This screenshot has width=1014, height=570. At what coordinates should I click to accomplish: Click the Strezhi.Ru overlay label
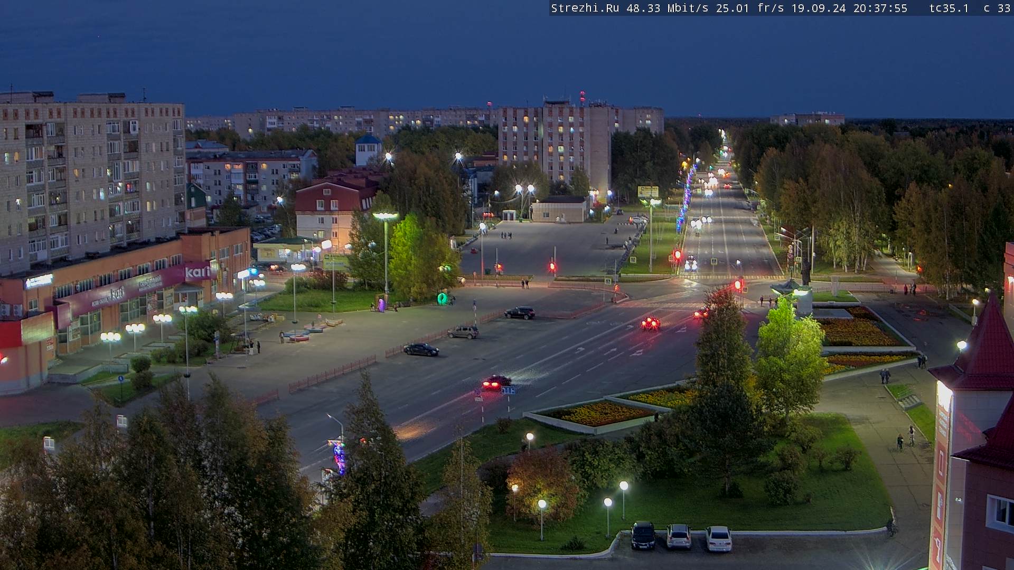point(585,8)
